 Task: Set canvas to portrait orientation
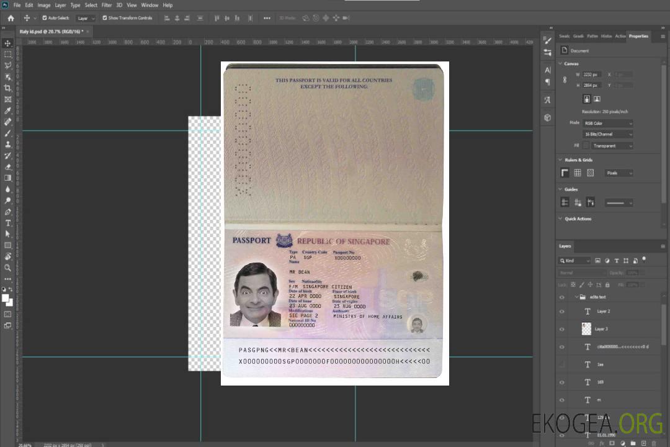tap(587, 99)
